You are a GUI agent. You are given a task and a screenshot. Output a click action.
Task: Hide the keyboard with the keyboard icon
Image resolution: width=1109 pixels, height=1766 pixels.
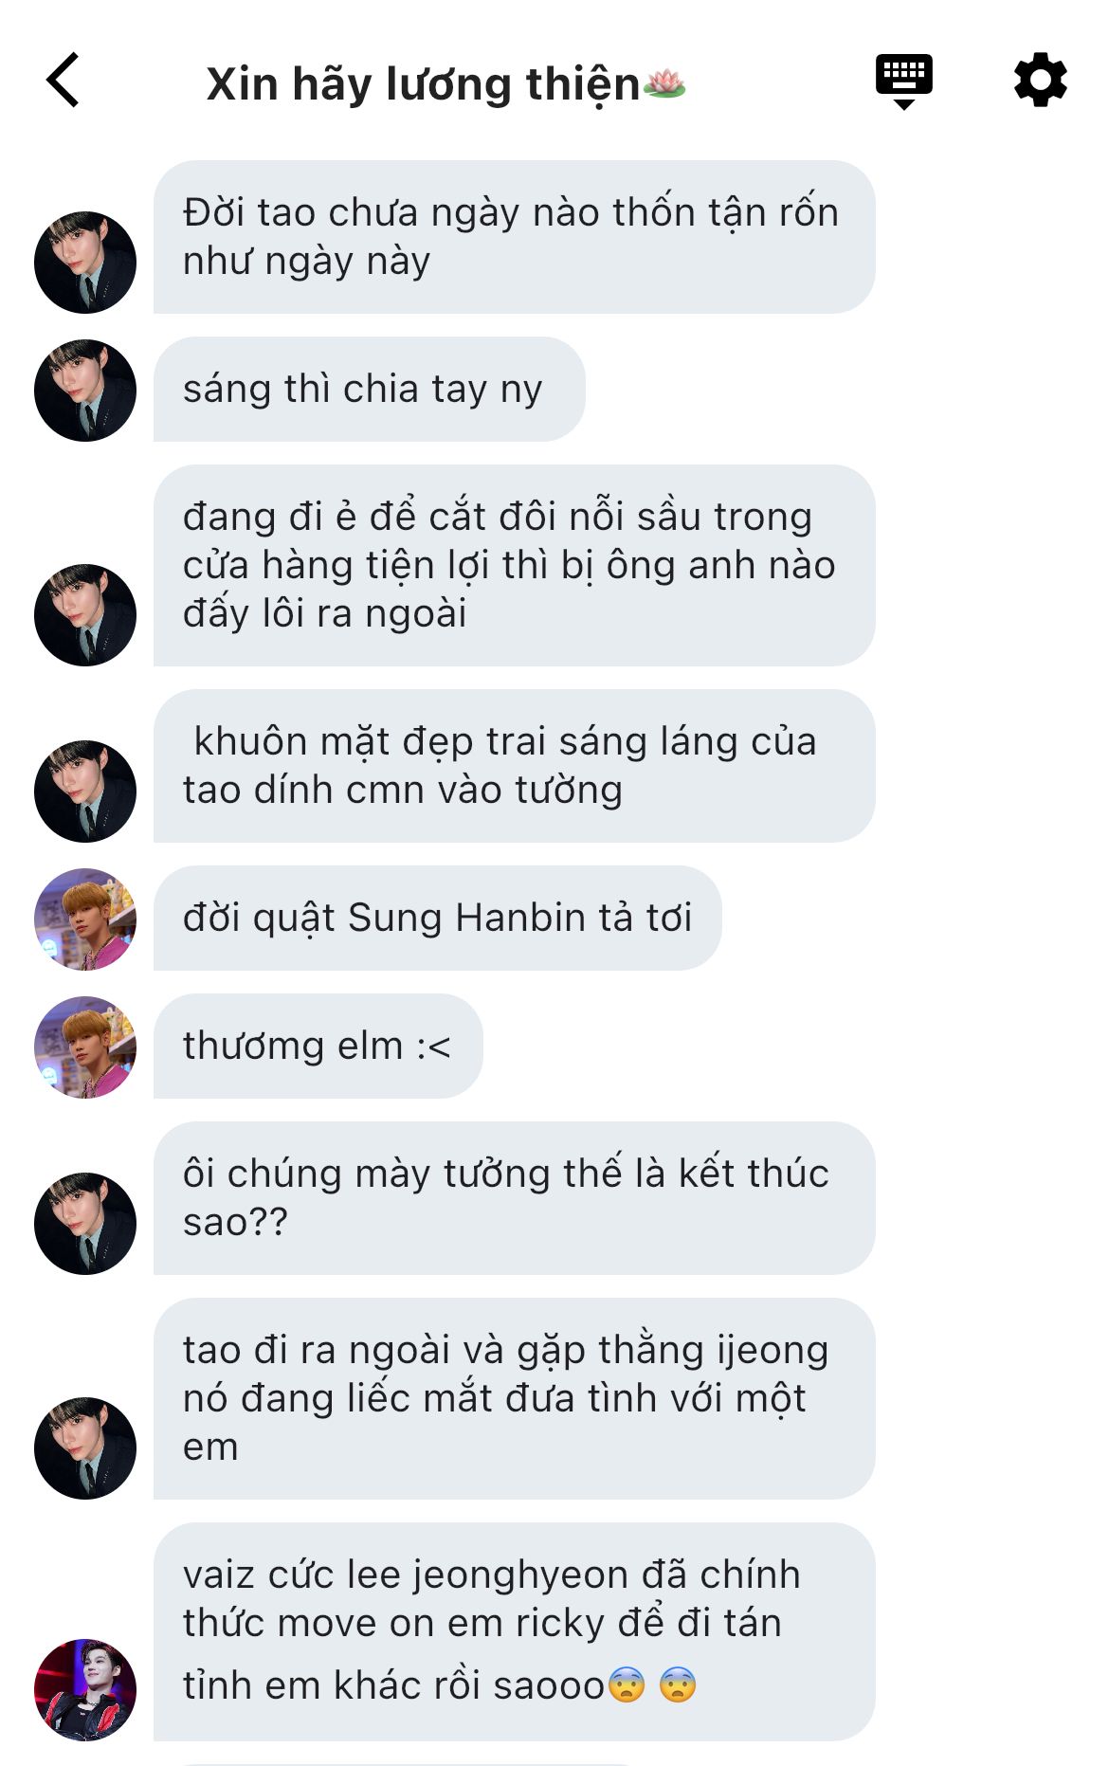903,82
